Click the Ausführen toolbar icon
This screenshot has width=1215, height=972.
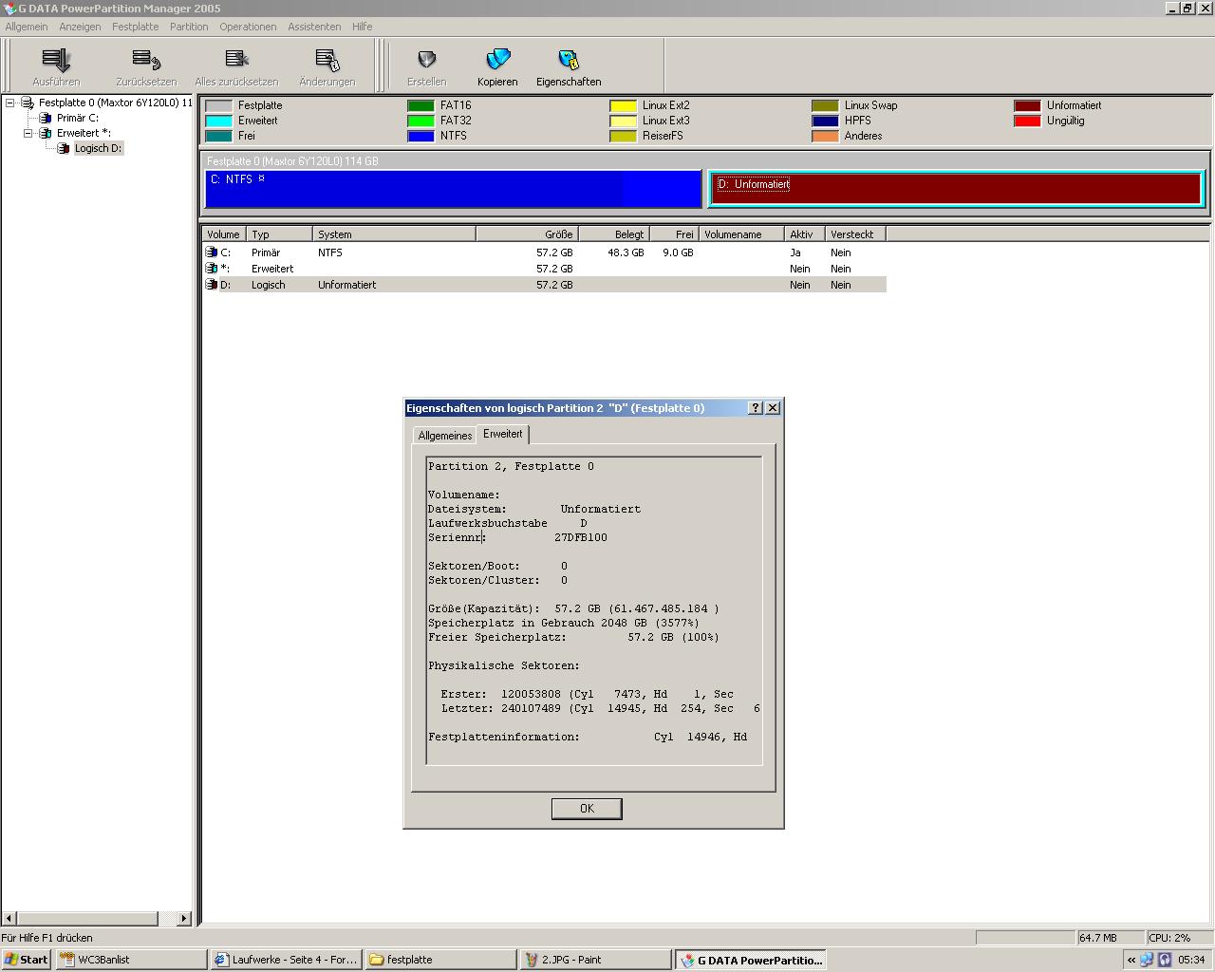pyautogui.click(x=57, y=61)
